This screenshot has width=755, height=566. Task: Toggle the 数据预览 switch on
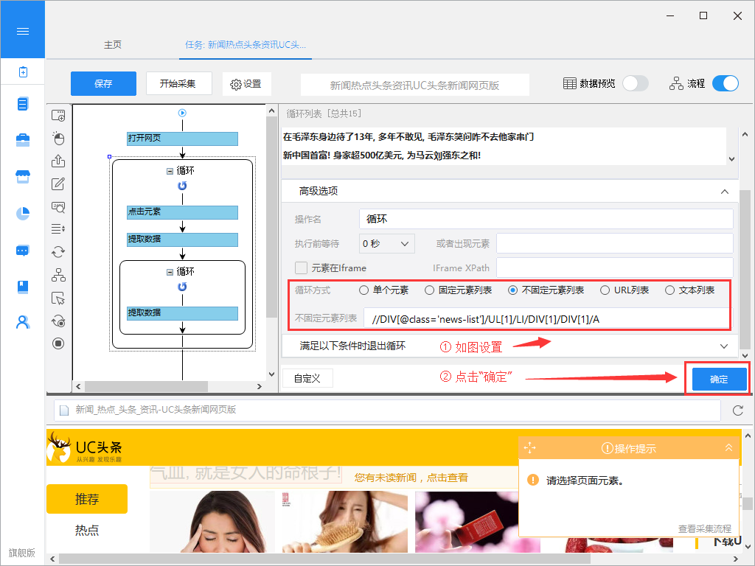(635, 83)
